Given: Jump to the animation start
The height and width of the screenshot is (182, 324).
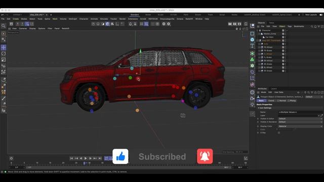Looking at the screenshot, I should [71, 158].
